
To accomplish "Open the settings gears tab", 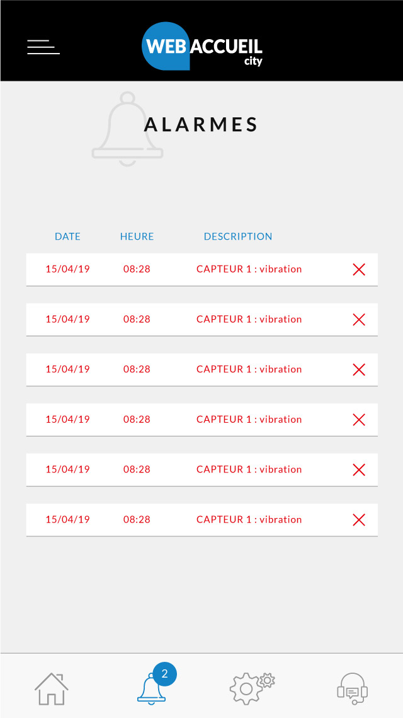I will (x=251, y=688).
